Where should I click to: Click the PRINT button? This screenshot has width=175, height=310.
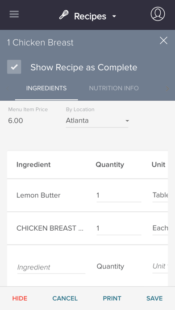click(x=112, y=298)
